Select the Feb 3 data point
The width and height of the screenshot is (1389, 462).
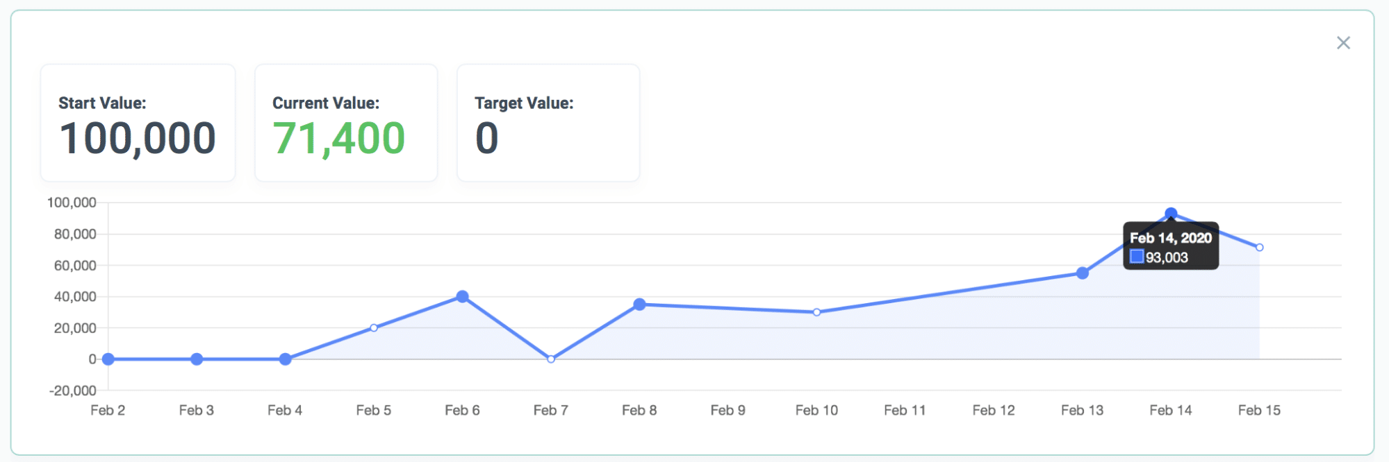[x=197, y=359]
